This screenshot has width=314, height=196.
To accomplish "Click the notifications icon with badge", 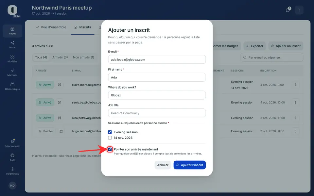I will click(288, 10).
